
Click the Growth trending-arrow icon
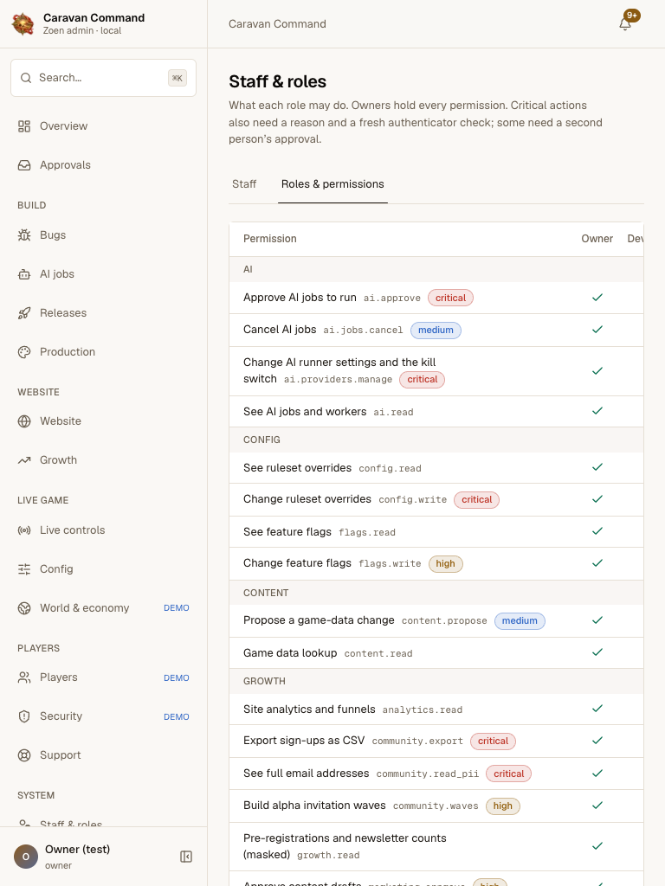point(24,460)
